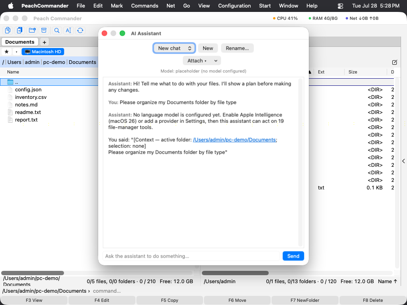Click the F3 View button
This screenshot has height=305, width=407.
34,300
